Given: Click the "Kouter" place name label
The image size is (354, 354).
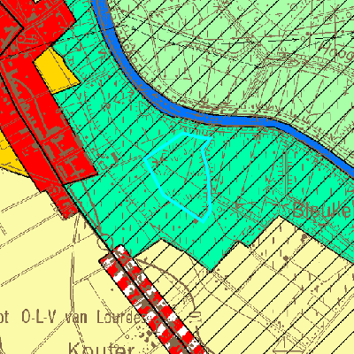Looking at the screenshot, I should click(101, 349).
